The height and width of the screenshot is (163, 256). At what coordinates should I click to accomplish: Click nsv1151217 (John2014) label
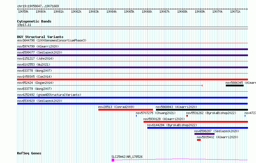click(35, 58)
